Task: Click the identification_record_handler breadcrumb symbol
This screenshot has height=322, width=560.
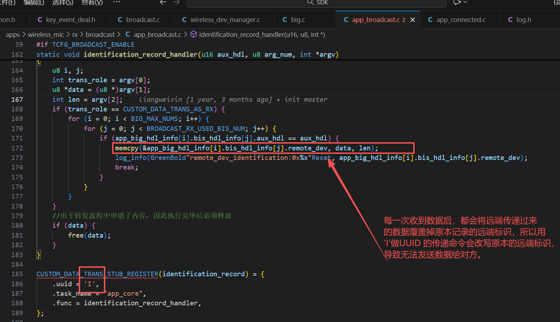Action: (x=262, y=35)
